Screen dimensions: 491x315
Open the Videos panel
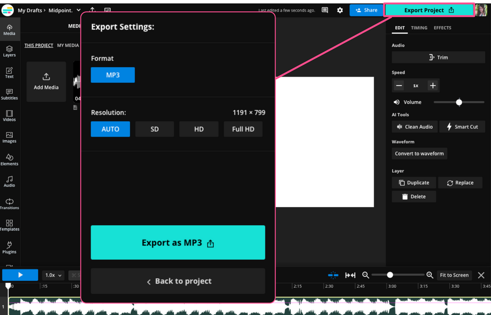pyautogui.click(x=9, y=115)
